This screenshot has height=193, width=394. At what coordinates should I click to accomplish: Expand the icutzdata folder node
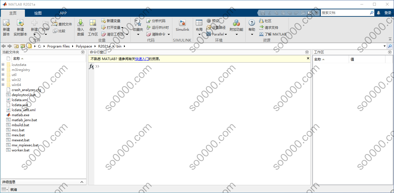(x=3, y=65)
